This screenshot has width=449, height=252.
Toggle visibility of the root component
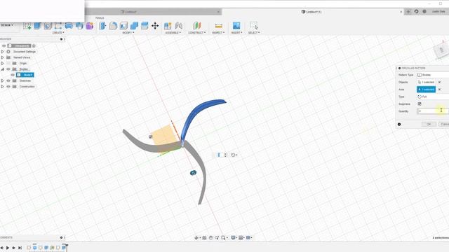pos(4,45)
